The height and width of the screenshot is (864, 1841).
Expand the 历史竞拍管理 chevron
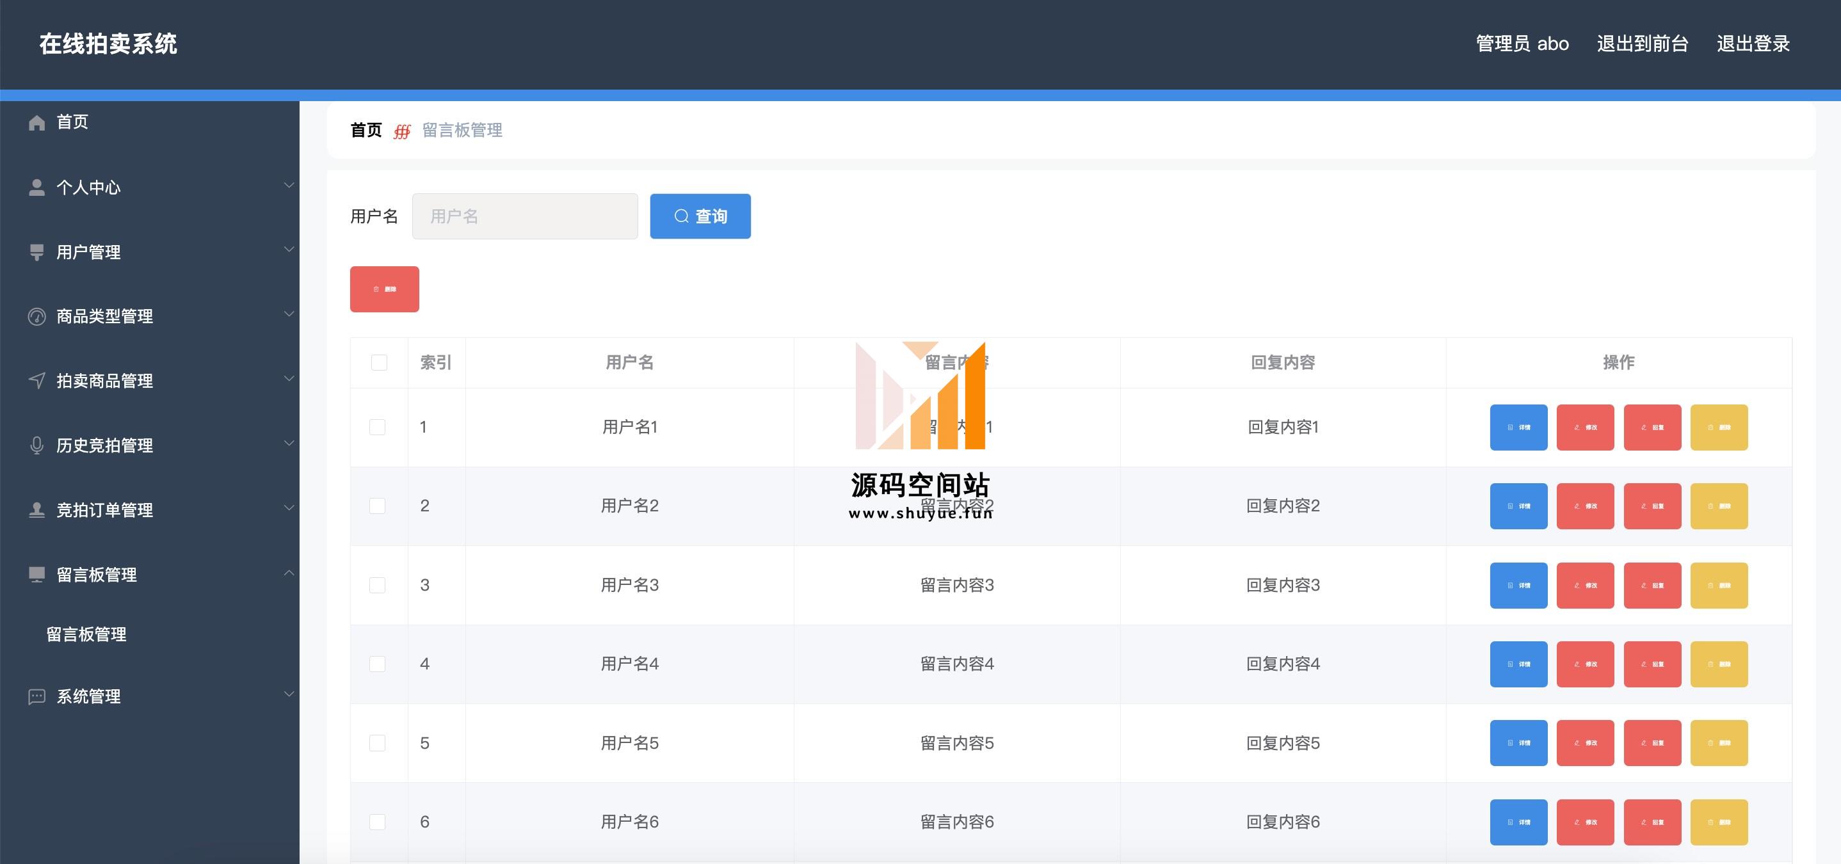pos(289,443)
